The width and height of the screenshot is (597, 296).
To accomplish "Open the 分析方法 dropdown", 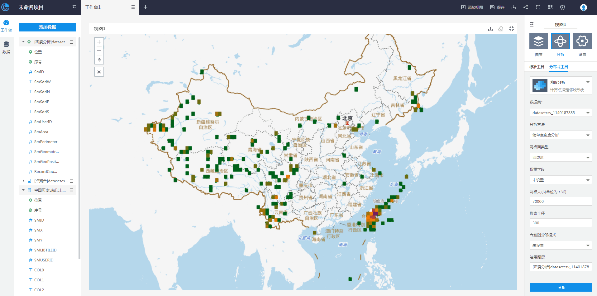I will (x=560, y=135).
